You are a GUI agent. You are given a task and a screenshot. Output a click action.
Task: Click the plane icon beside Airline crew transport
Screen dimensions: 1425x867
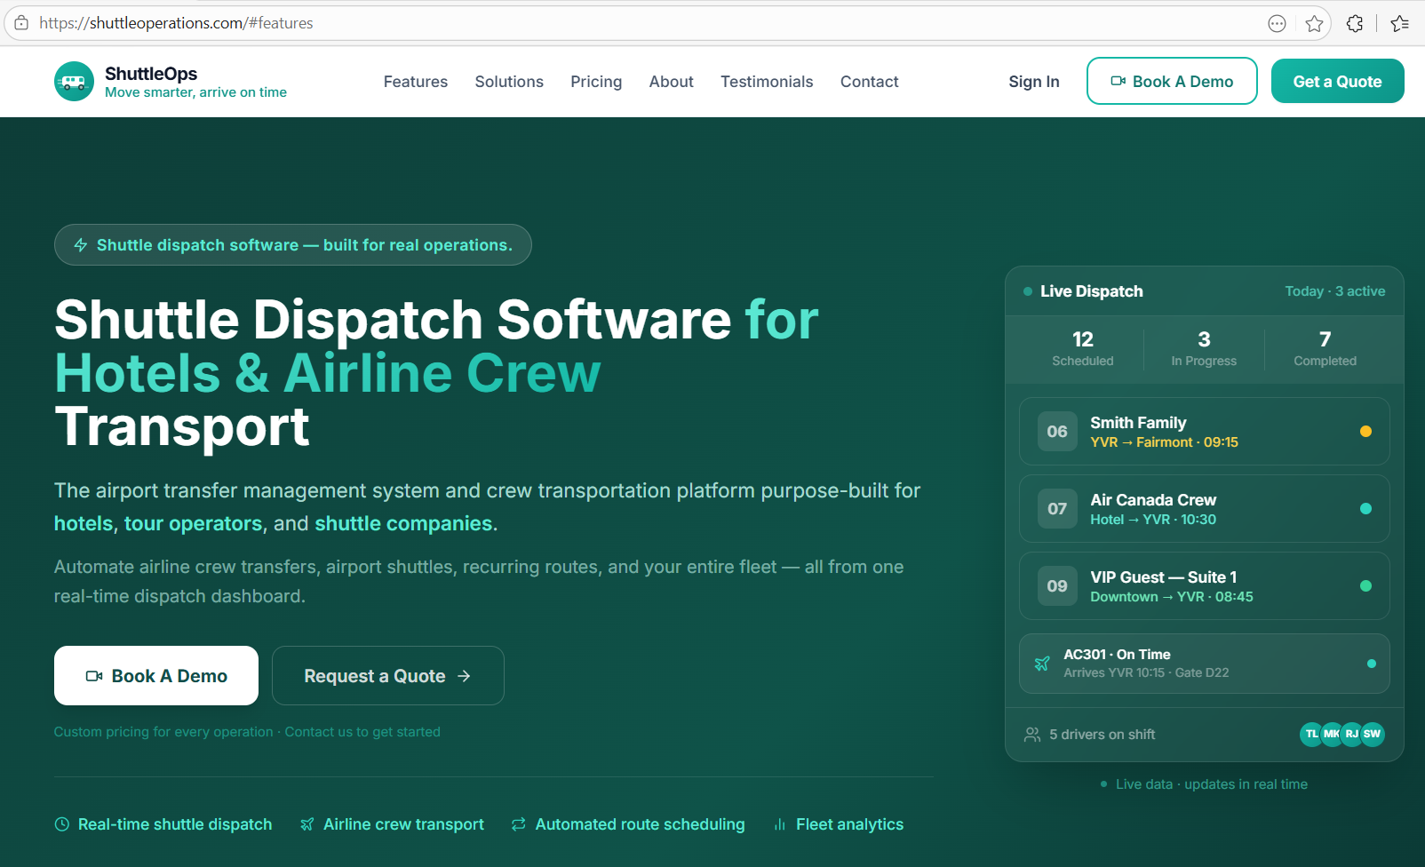[x=307, y=824]
